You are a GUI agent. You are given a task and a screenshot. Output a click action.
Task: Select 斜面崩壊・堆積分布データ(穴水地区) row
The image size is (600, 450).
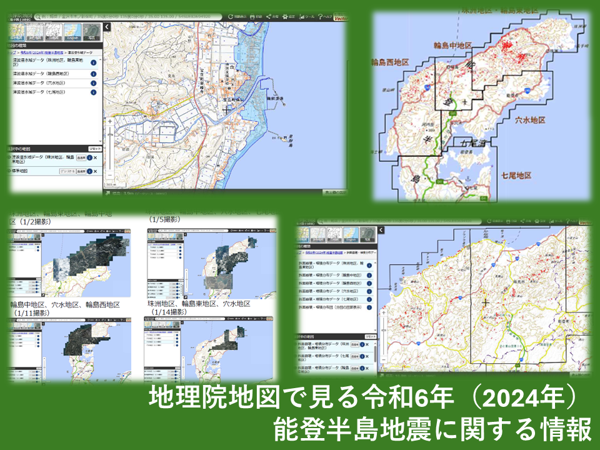336,291
